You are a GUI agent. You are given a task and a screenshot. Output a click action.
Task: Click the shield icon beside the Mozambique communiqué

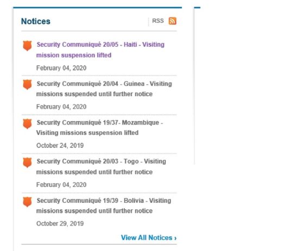pyautogui.click(x=27, y=123)
